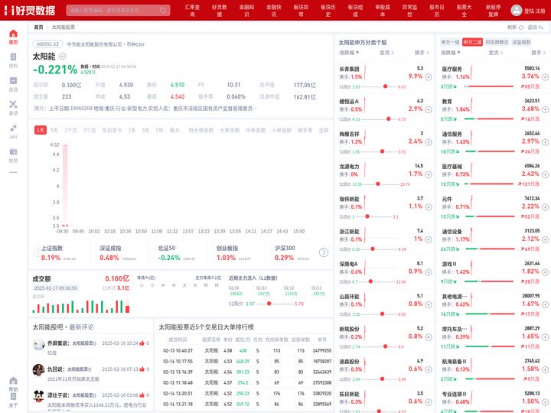
Task: Open the 自选 watchlist icon in sidebar
Action: pyautogui.click(x=13, y=80)
